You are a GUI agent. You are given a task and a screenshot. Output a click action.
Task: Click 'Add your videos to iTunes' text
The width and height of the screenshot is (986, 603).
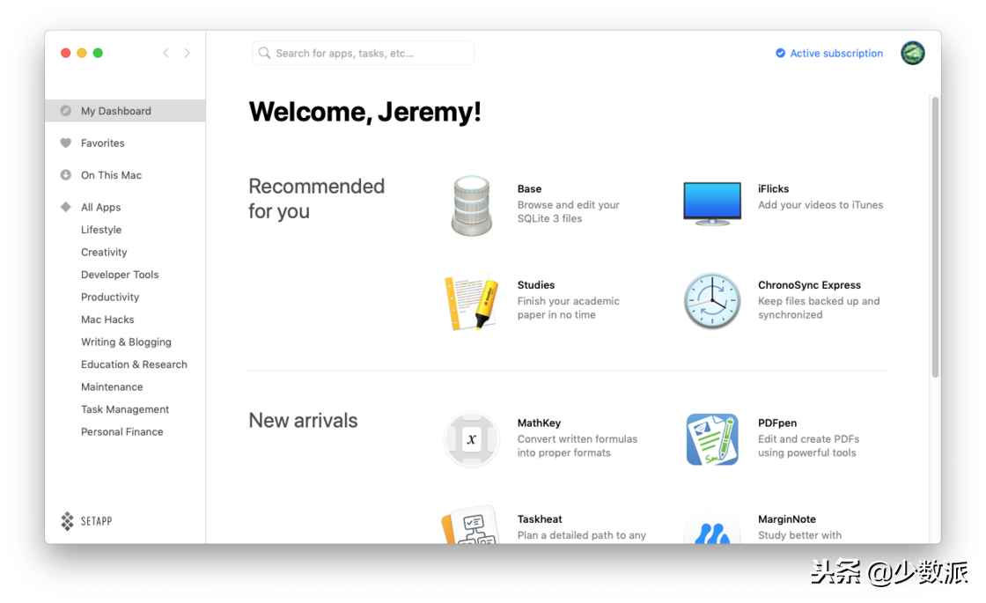pyautogui.click(x=820, y=205)
